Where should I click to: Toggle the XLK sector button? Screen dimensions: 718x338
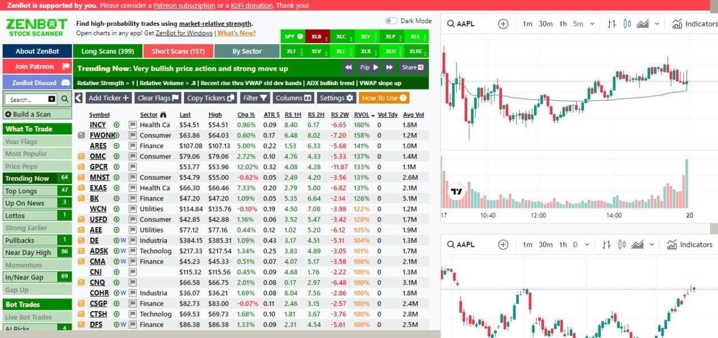tap(367, 51)
